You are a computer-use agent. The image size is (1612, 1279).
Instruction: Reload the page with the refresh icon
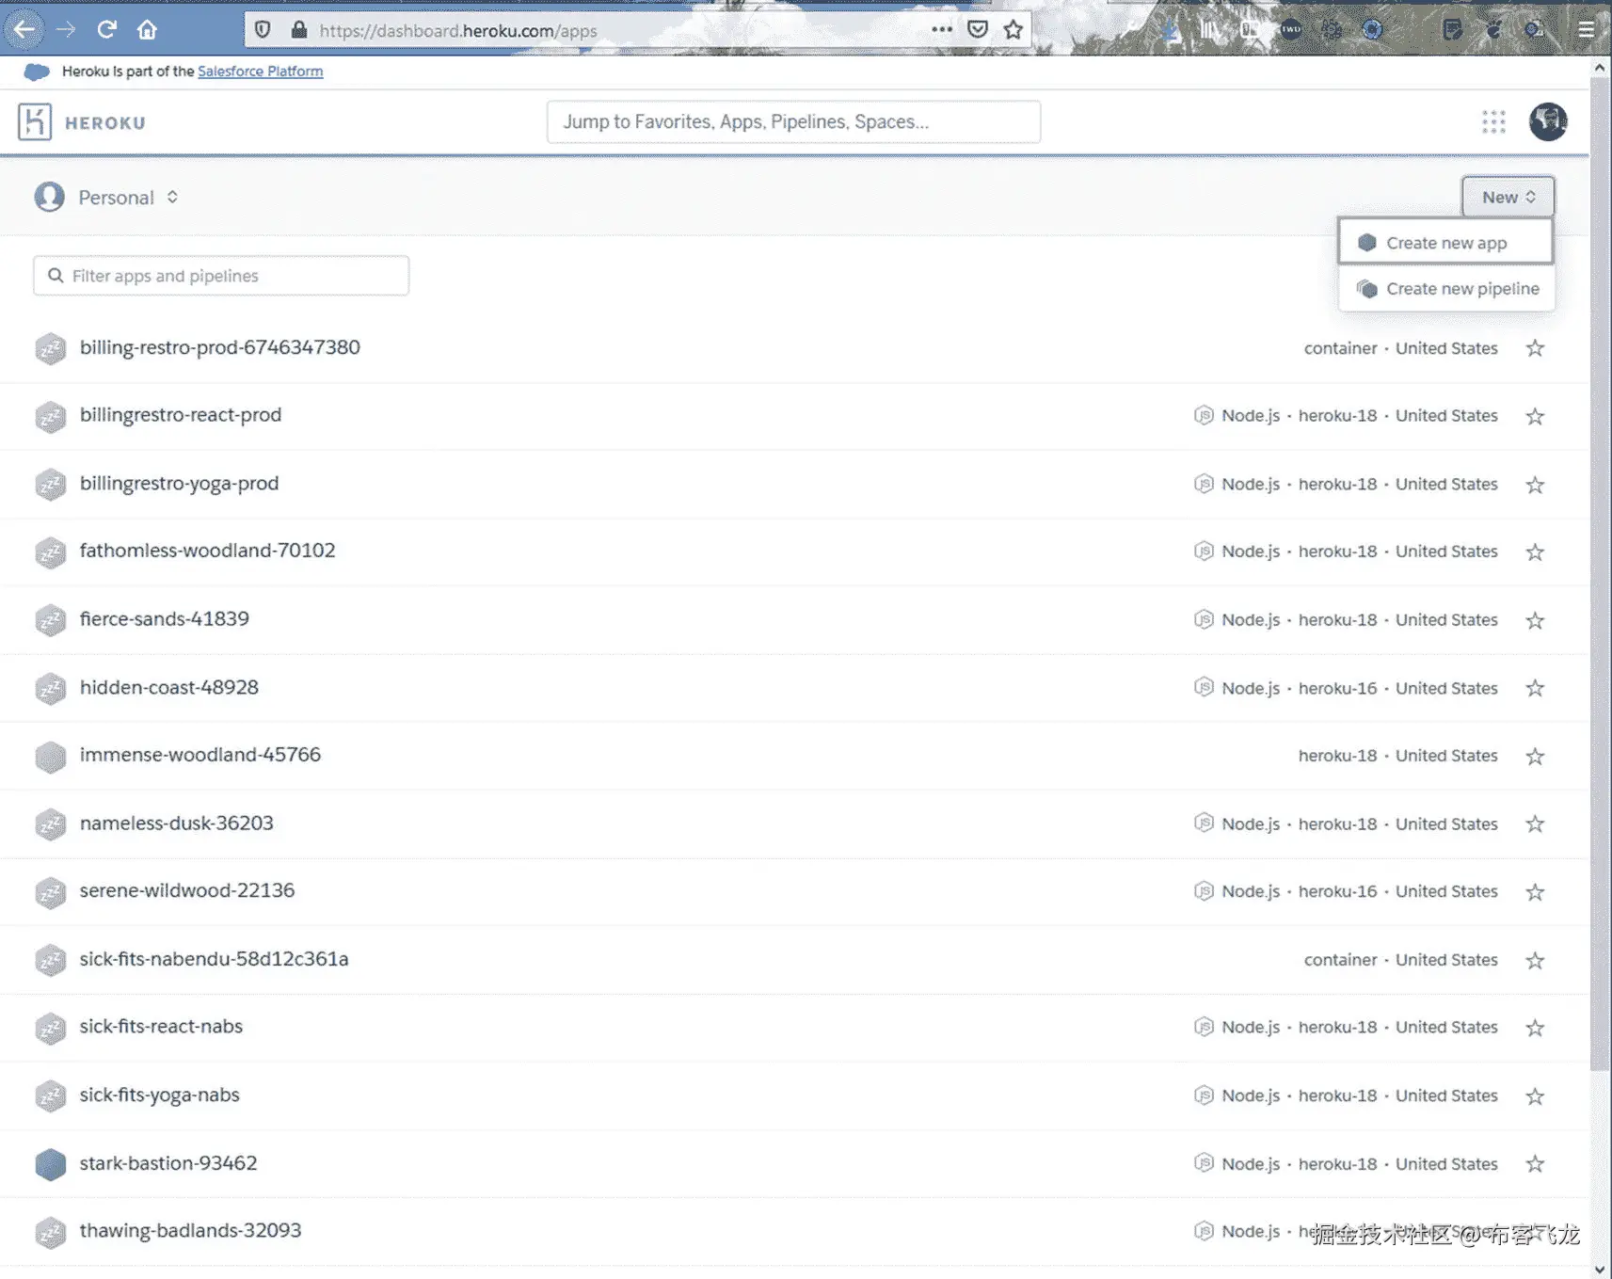pyautogui.click(x=106, y=29)
